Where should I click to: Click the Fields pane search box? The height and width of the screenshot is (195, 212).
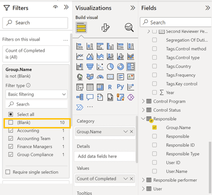coord(176,23)
